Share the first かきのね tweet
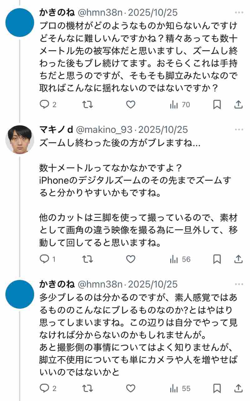Viewport: 250px width, 401px height. 238,105
